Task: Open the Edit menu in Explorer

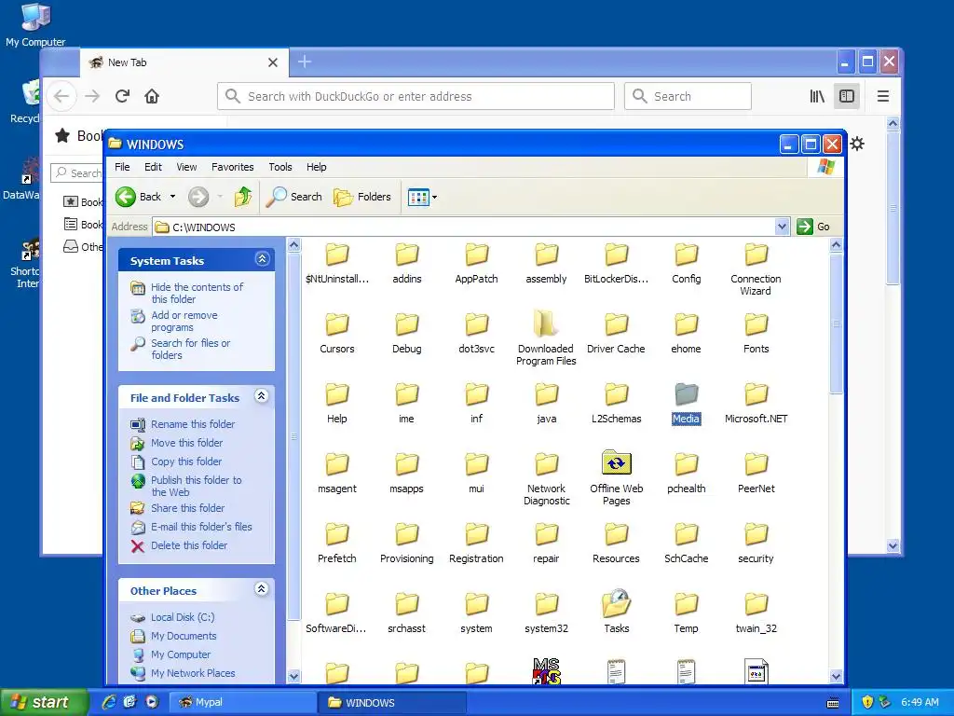Action: [153, 167]
